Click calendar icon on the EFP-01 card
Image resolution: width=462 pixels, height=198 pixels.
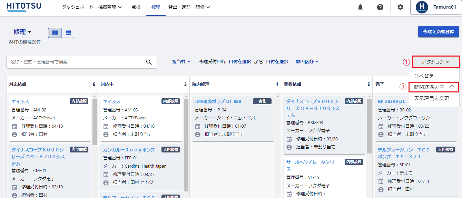point(106,174)
